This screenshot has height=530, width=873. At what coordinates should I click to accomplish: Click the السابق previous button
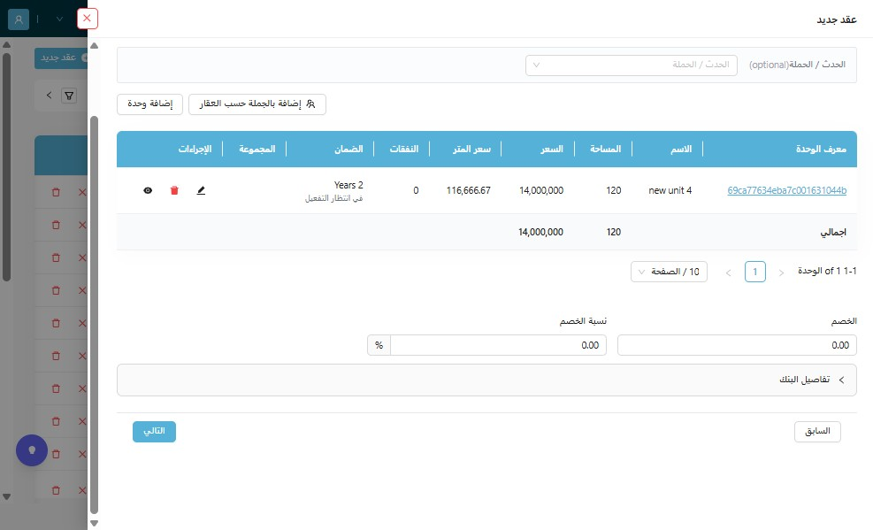[817, 432]
